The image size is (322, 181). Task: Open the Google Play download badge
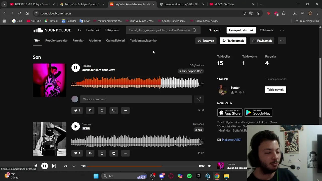pos(258,112)
